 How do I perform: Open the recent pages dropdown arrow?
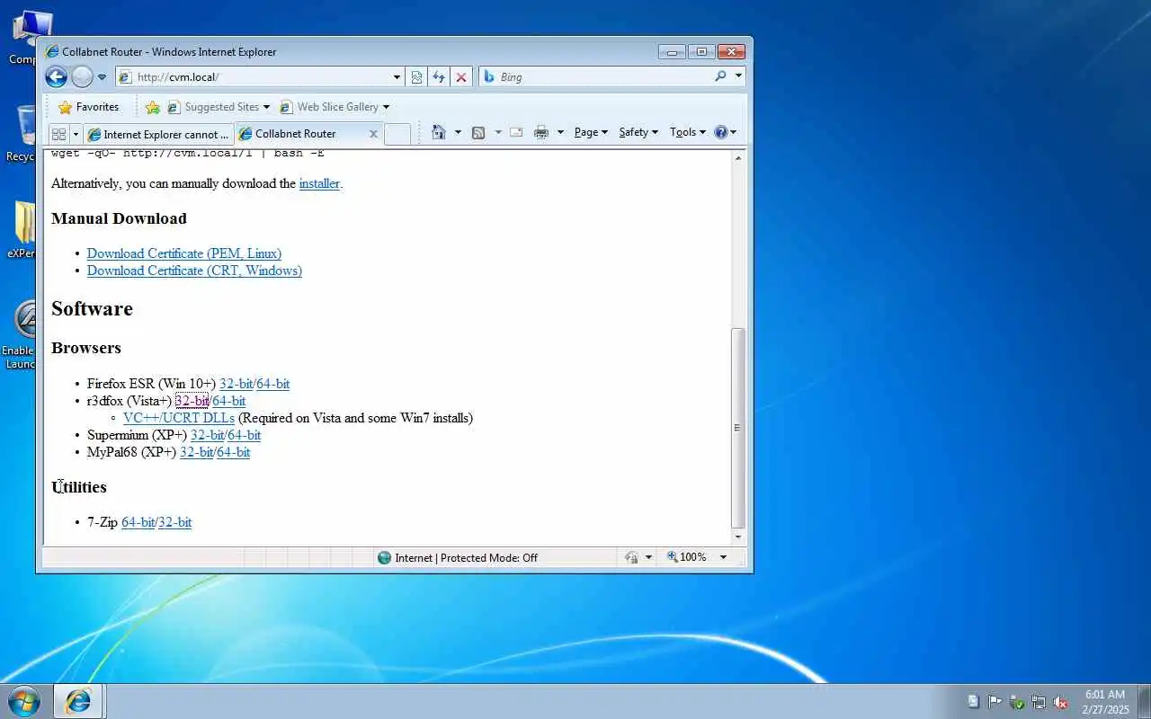point(102,77)
